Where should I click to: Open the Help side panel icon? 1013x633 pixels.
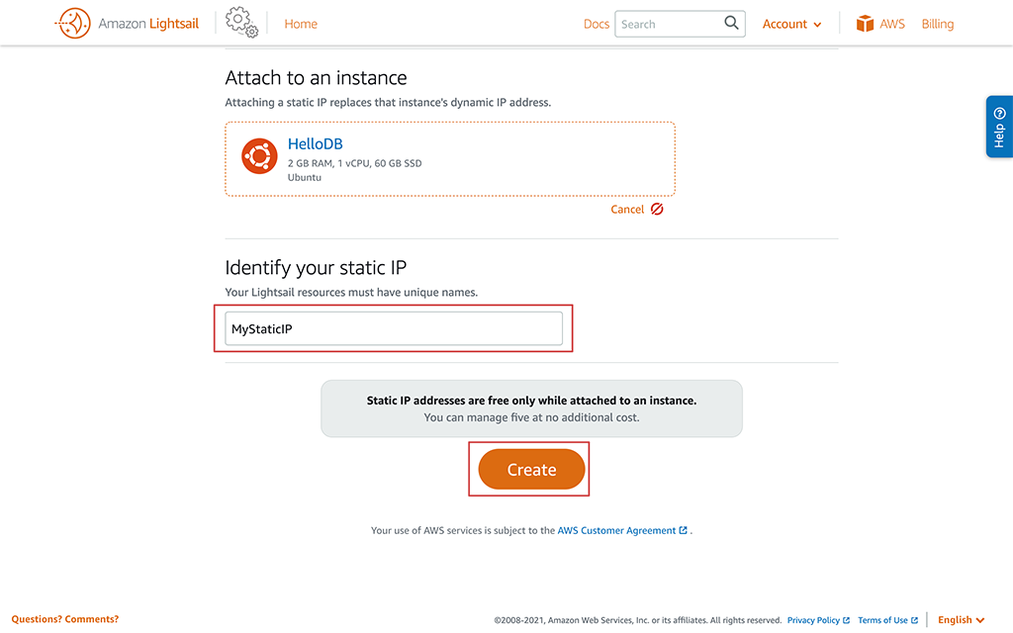tap(999, 127)
